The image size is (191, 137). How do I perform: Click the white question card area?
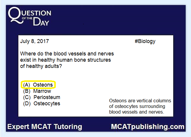[96, 76]
